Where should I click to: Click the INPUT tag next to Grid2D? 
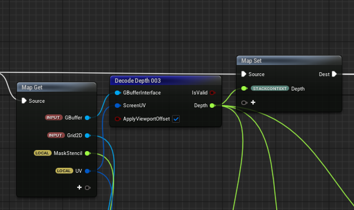tap(56, 135)
